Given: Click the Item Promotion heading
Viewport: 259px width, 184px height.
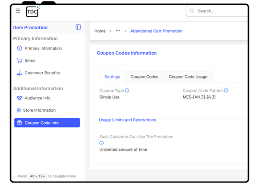Looking at the screenshot, I should pos(30,28).
